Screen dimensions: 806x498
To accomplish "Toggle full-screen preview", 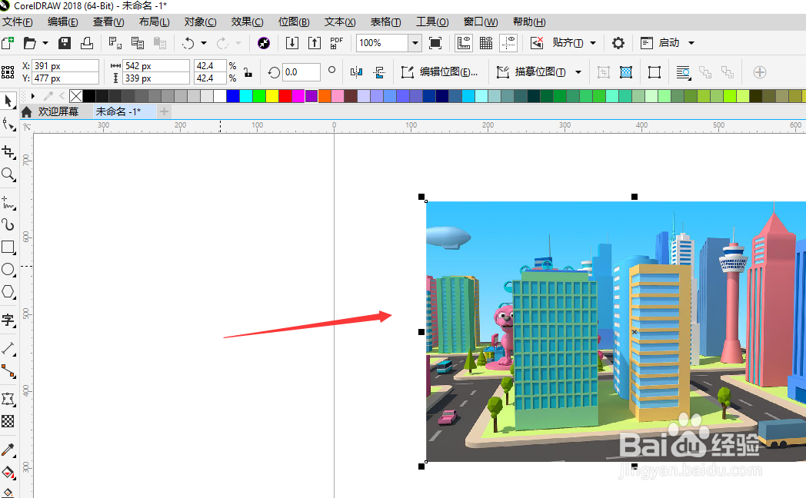I will pos(435,43).
